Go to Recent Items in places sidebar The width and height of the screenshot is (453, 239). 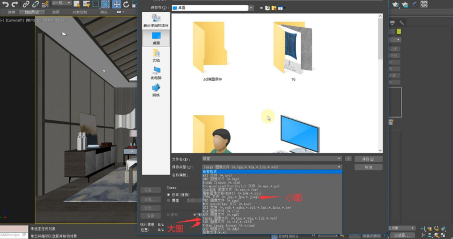pos(156,20)
